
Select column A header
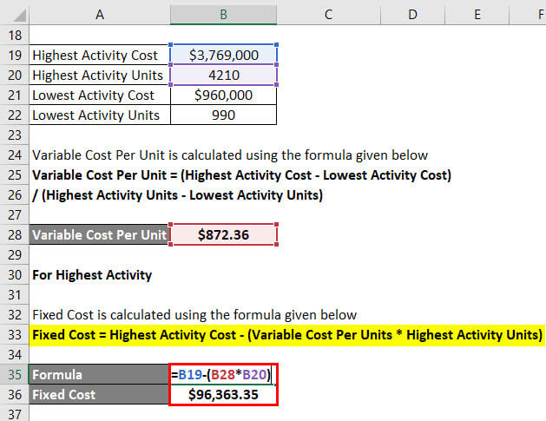point(100,14)
